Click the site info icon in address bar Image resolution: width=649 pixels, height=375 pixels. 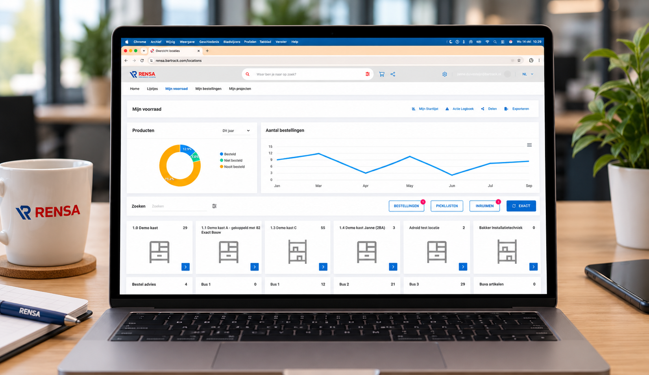pos(151,61)
